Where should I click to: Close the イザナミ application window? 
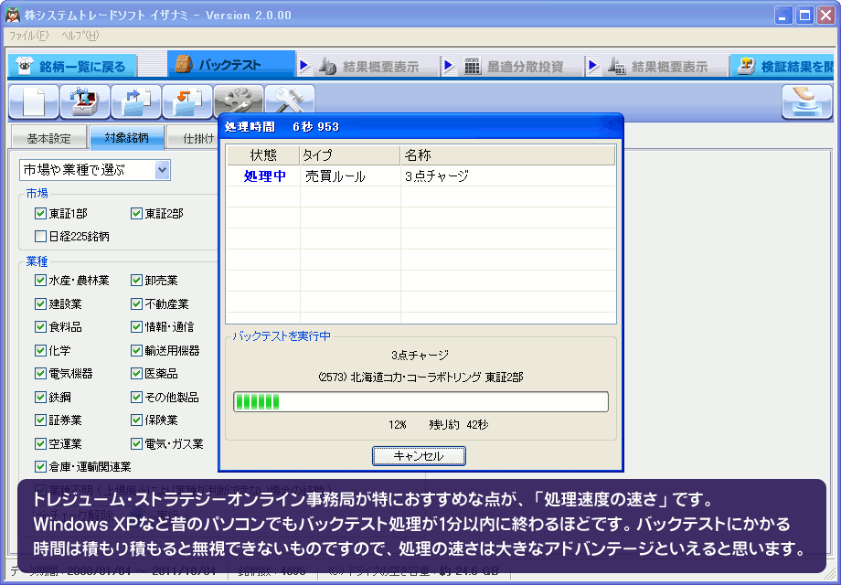825,15
